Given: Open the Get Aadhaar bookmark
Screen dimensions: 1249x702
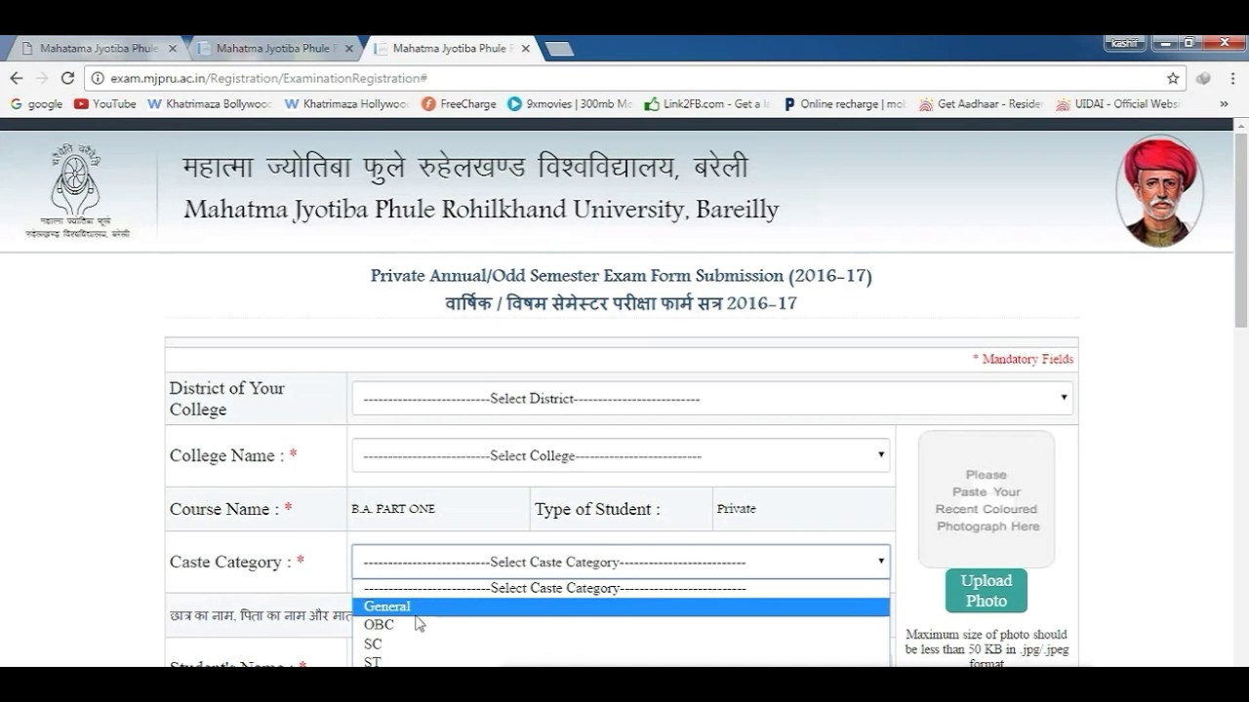Looking at the screenshot, I should coord(982,103).
